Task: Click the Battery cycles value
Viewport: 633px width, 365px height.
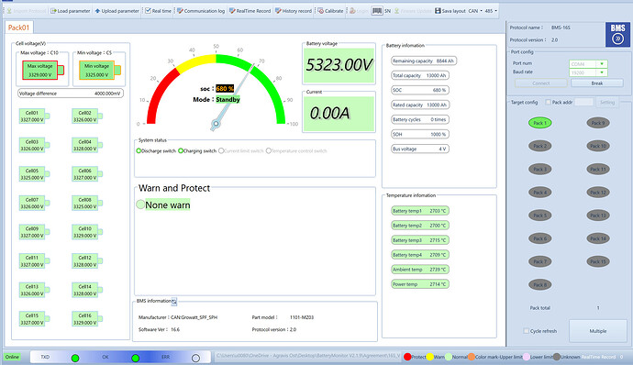Action: tap(438, 119)
